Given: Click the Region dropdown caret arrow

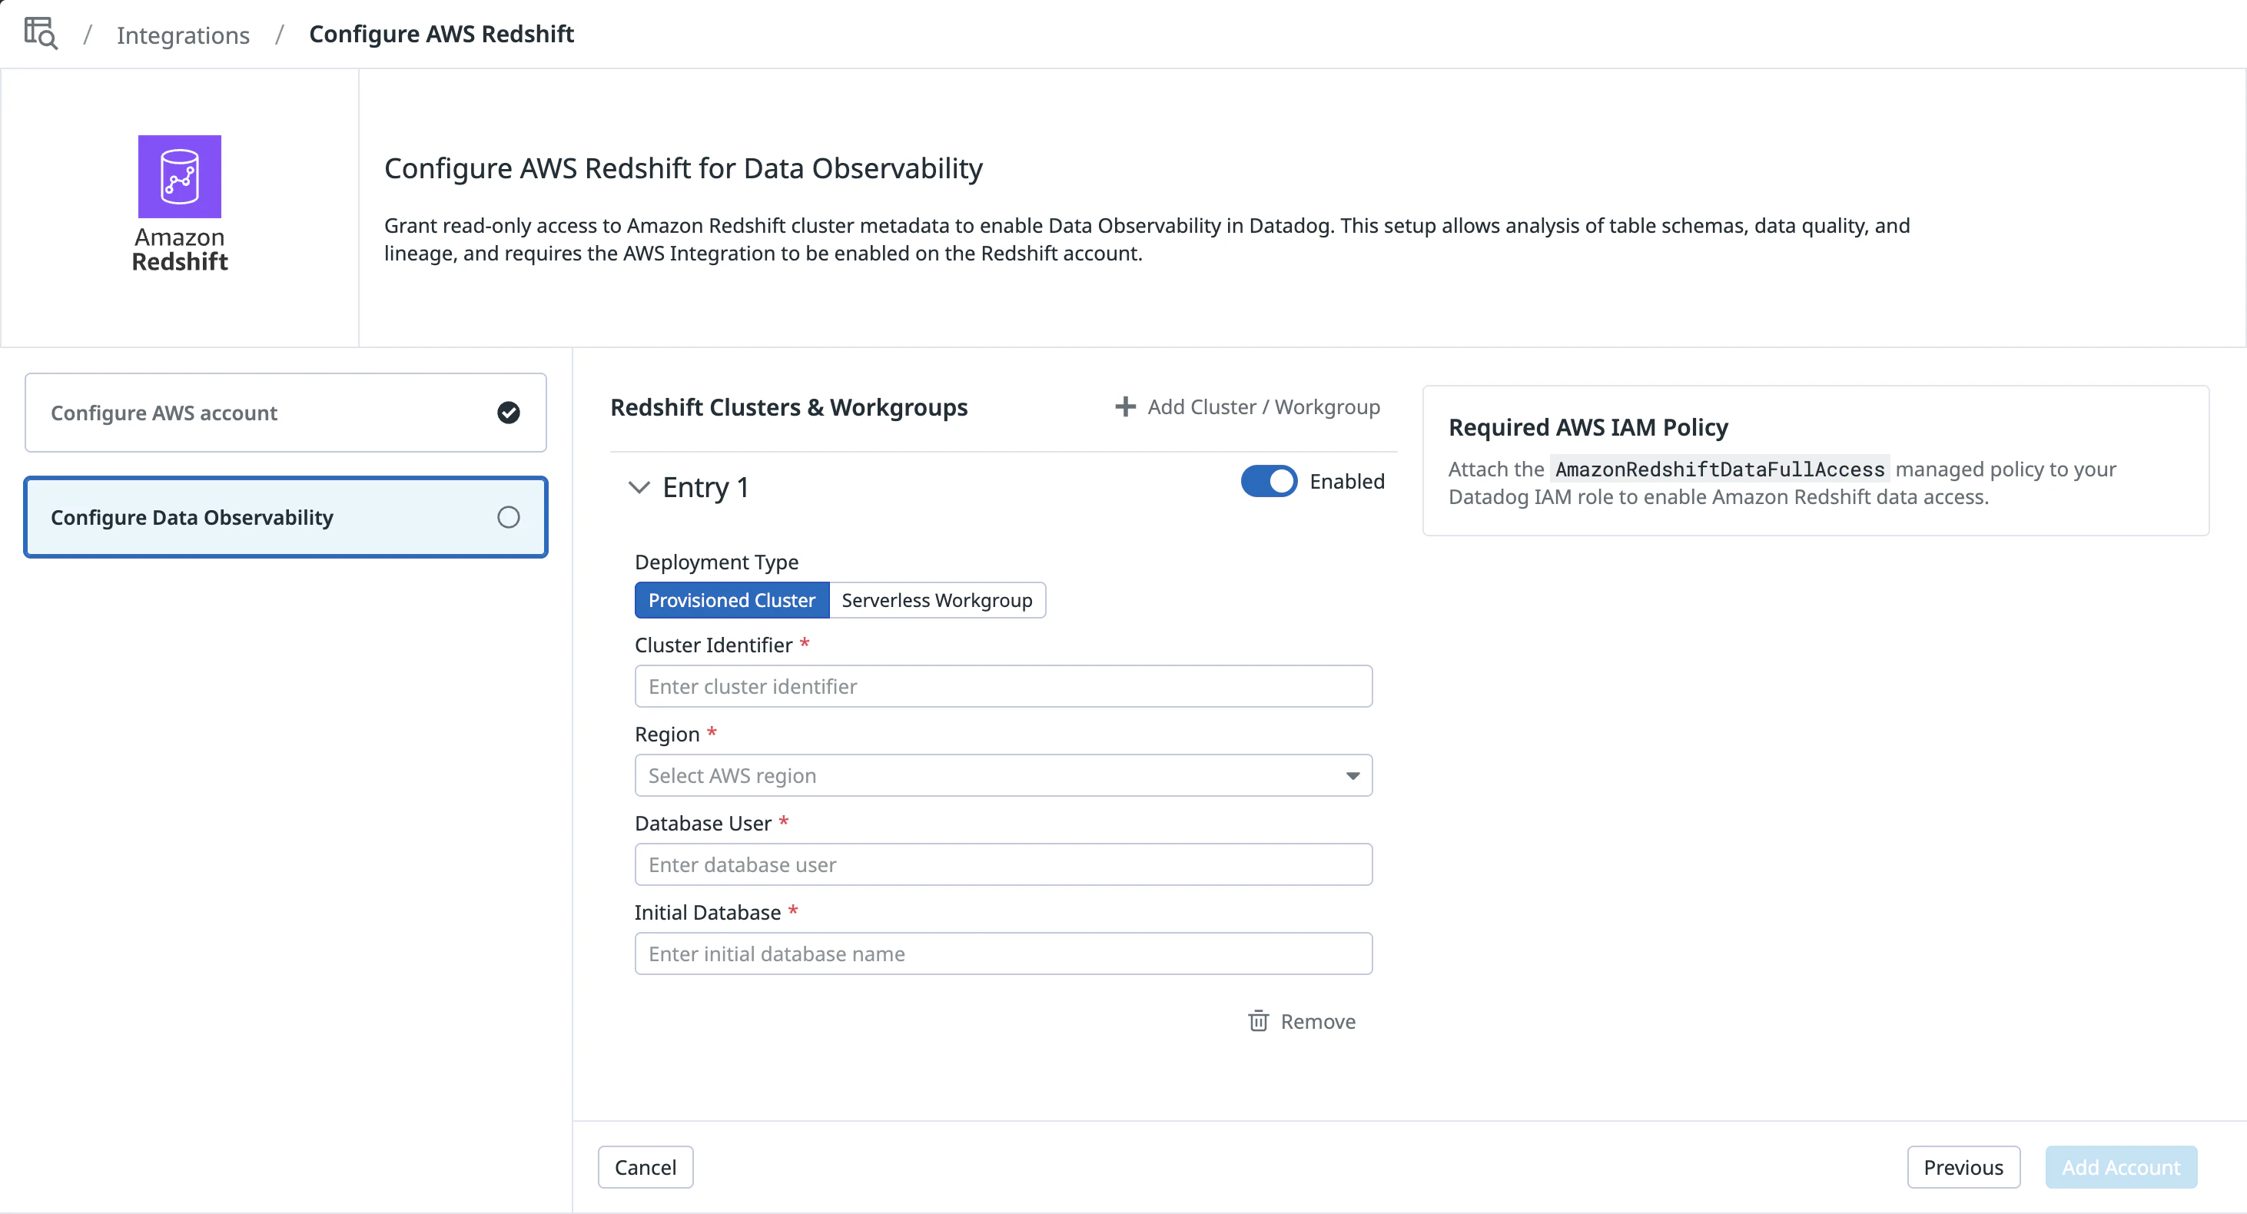Looking at the screenshot, I should (x=1352, y=775).
